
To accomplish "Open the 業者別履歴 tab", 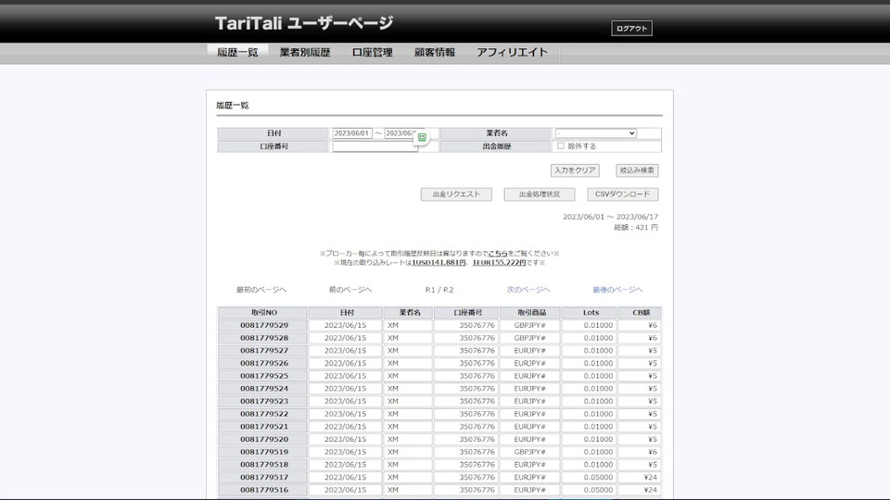I will point(305,52).
